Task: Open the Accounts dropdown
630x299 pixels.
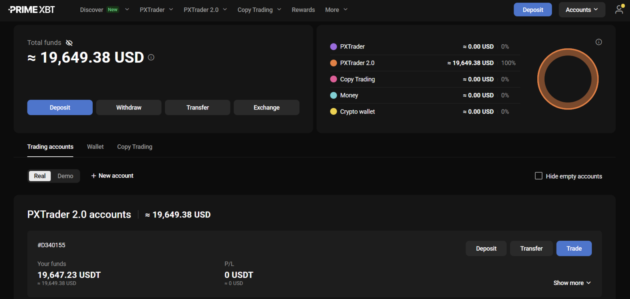Action: [582, 10]
